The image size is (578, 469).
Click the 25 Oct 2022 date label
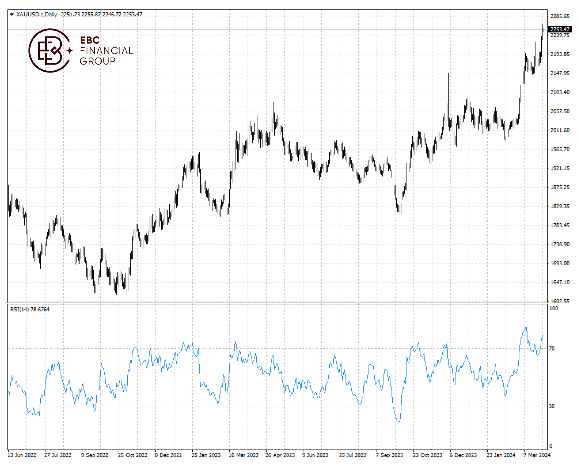[x=133, y=455]
